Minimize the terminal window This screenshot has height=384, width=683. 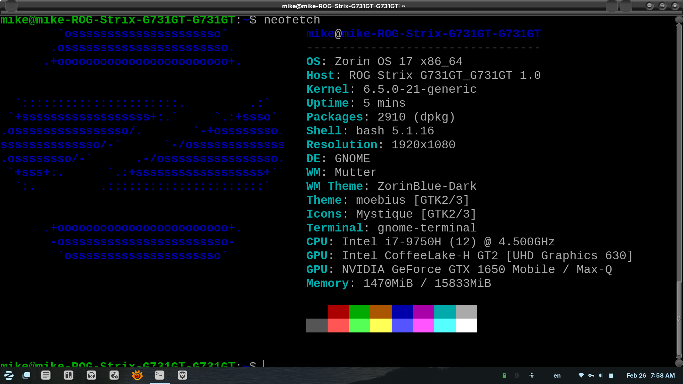coord(650,6)
